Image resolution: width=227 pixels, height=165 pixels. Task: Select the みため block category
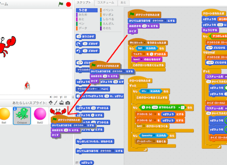[83, 15]
